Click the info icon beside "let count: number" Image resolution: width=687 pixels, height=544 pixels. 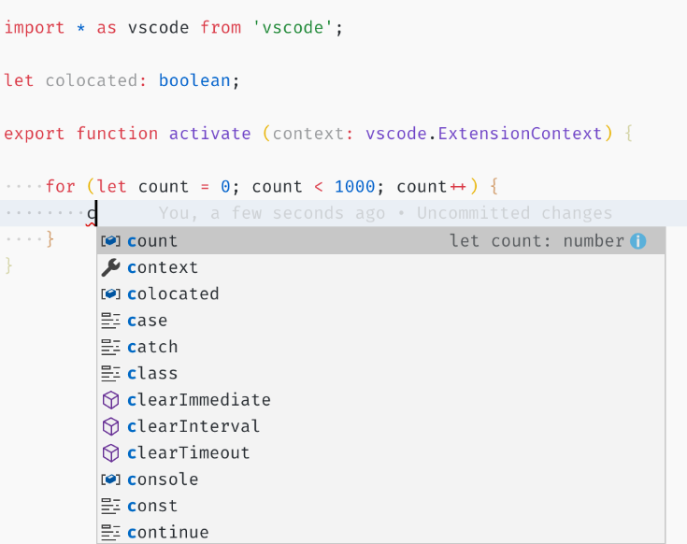tap(638, 241)
